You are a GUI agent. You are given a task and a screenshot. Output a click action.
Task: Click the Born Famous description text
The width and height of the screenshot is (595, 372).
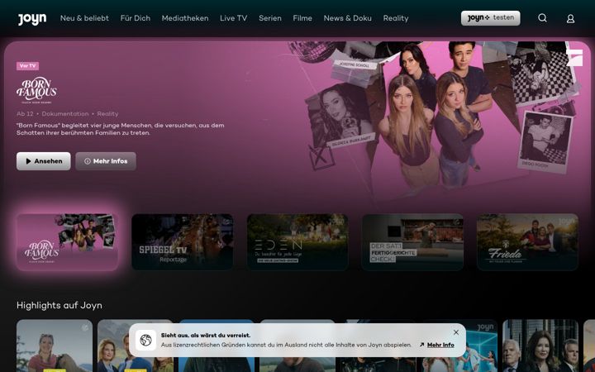(x=121, y=129)
